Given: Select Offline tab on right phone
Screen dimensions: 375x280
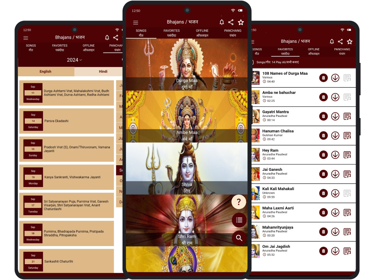Looking at the screenshot, I should coord(314,52).
